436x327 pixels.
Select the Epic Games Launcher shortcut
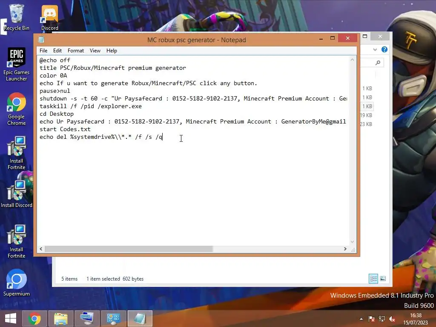click(17, 65)
